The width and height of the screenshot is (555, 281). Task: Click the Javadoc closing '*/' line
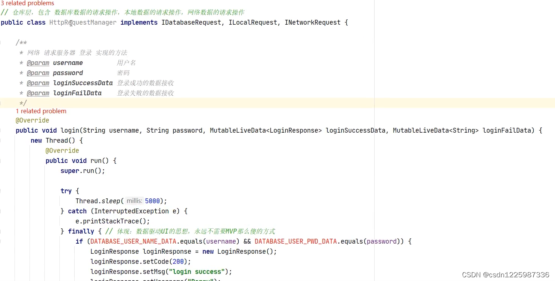23,103
